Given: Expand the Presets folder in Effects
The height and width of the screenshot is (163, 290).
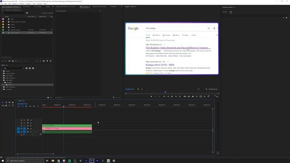Looking at the screenshot, I should tap(2, 71).
